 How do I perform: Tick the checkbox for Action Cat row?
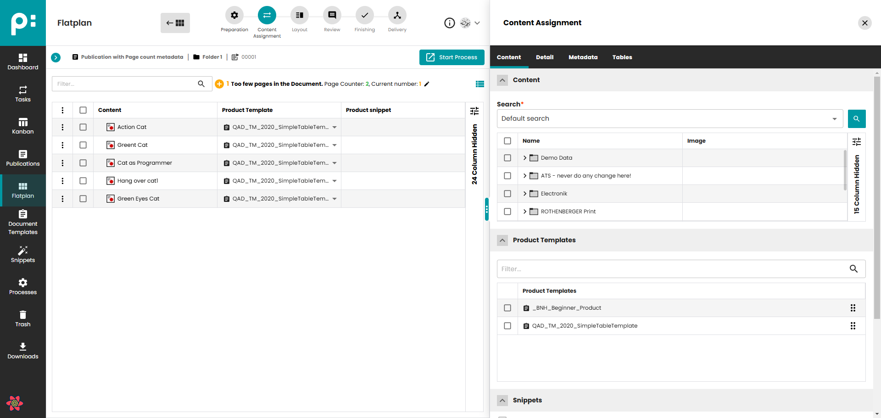coord(83,127)
